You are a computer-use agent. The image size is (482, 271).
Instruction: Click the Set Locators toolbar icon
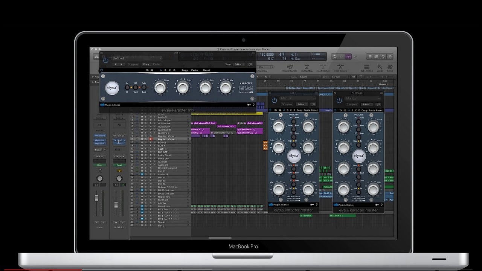pyautogui.click(x=366, y=67)
